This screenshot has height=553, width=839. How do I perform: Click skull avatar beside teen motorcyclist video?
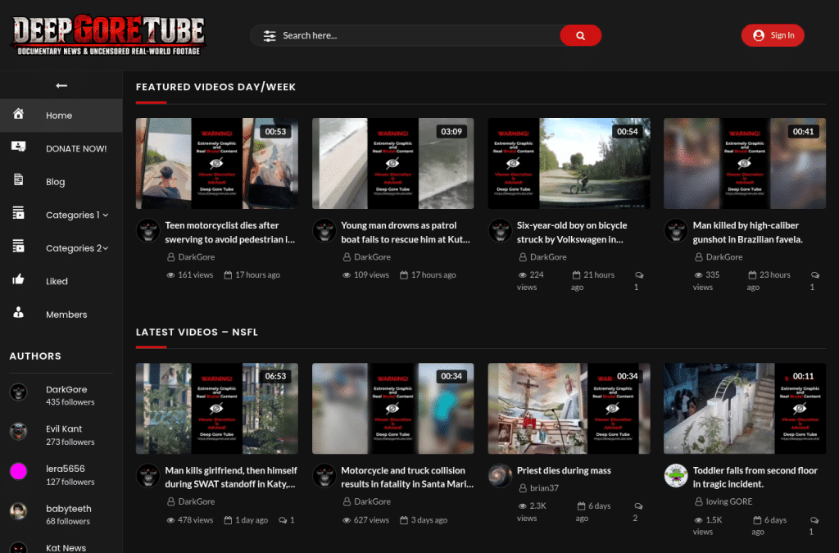tap(148, 230)
